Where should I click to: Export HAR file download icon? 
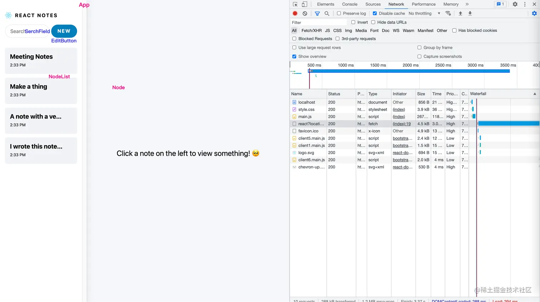pos(470,13)
